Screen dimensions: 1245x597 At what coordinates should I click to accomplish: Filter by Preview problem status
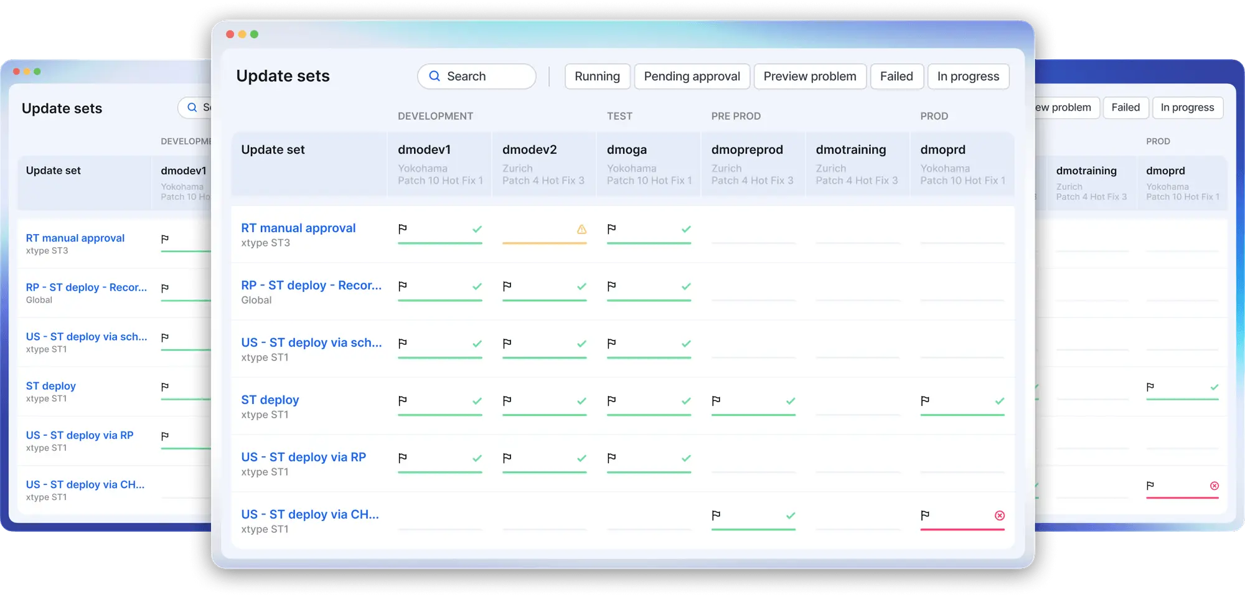(x=810, y=77)
